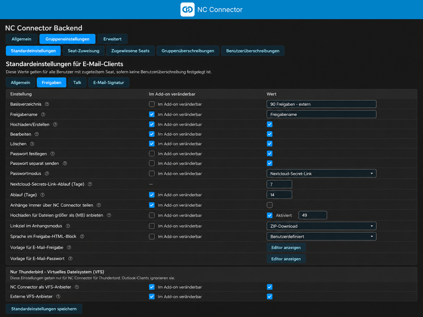Help icon for Vorlage für E-Mail-Freigabe
Screen dimensions: 423x317
[x=69, y=248]
